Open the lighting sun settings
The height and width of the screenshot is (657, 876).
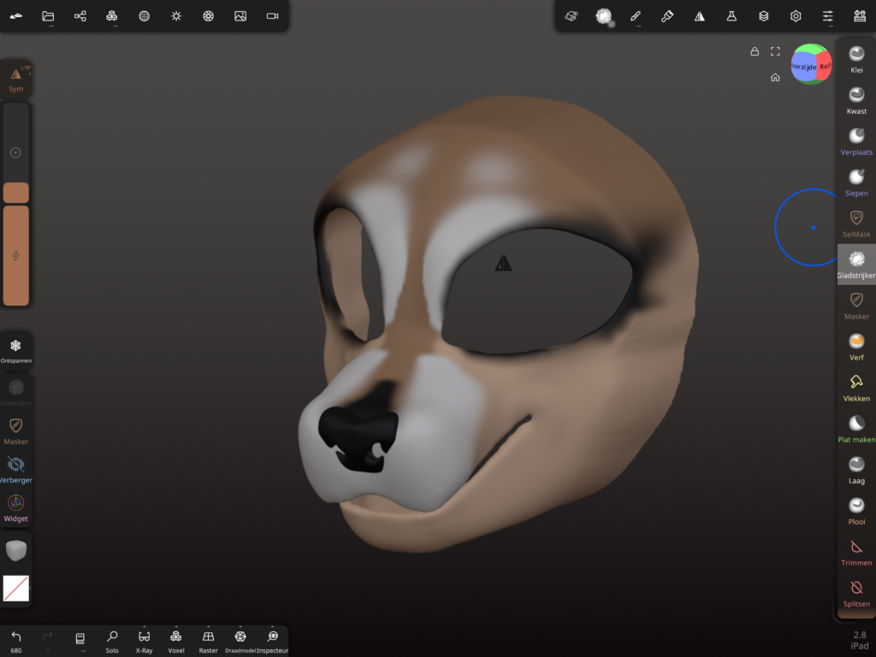(x=176, y=16)
